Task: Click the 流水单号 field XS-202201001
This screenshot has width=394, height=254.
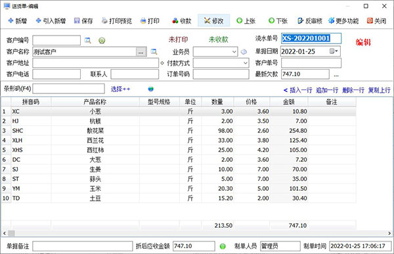Action: 311,38
